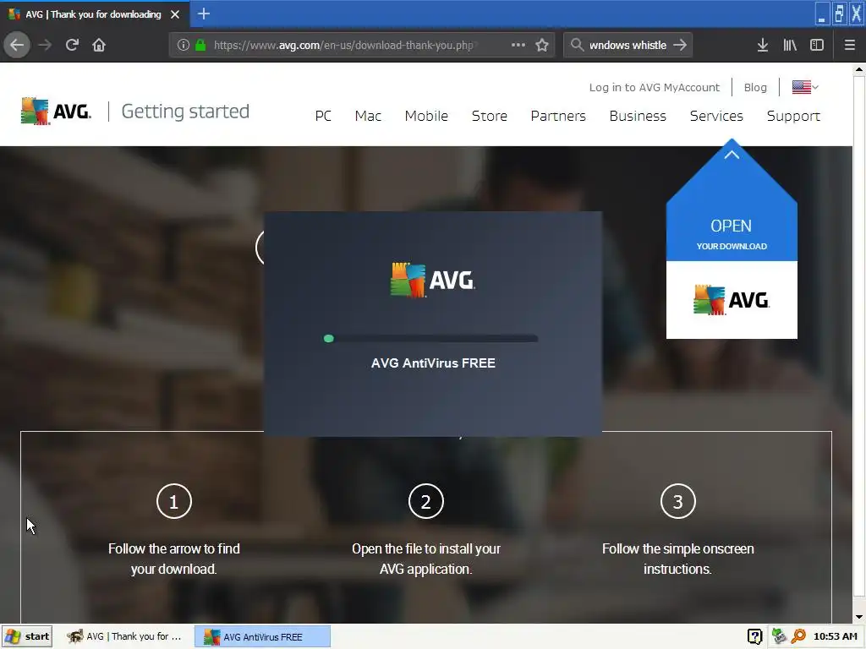Click the OPEN YOUR DOWNLOAD banner

732,234
